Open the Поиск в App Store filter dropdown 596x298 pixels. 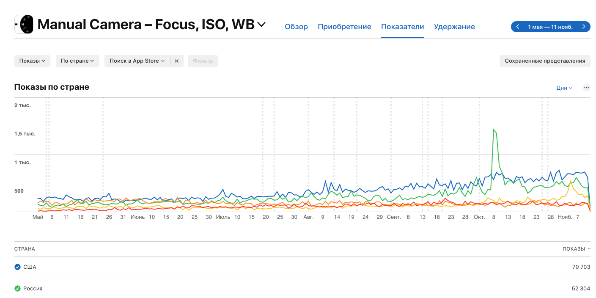(x=137, y=61)
